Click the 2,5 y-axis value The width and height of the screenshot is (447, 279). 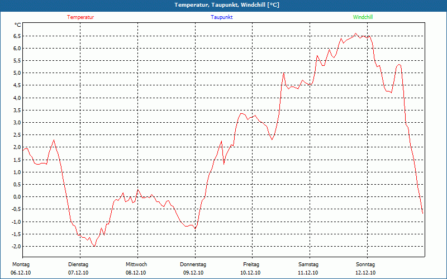(17, 135)
